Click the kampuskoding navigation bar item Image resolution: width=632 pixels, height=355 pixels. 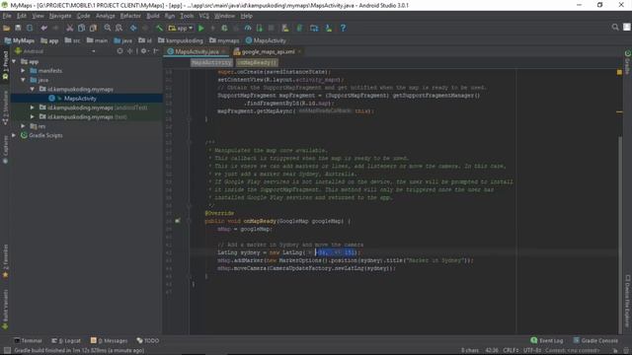click(x=181, y=40)
